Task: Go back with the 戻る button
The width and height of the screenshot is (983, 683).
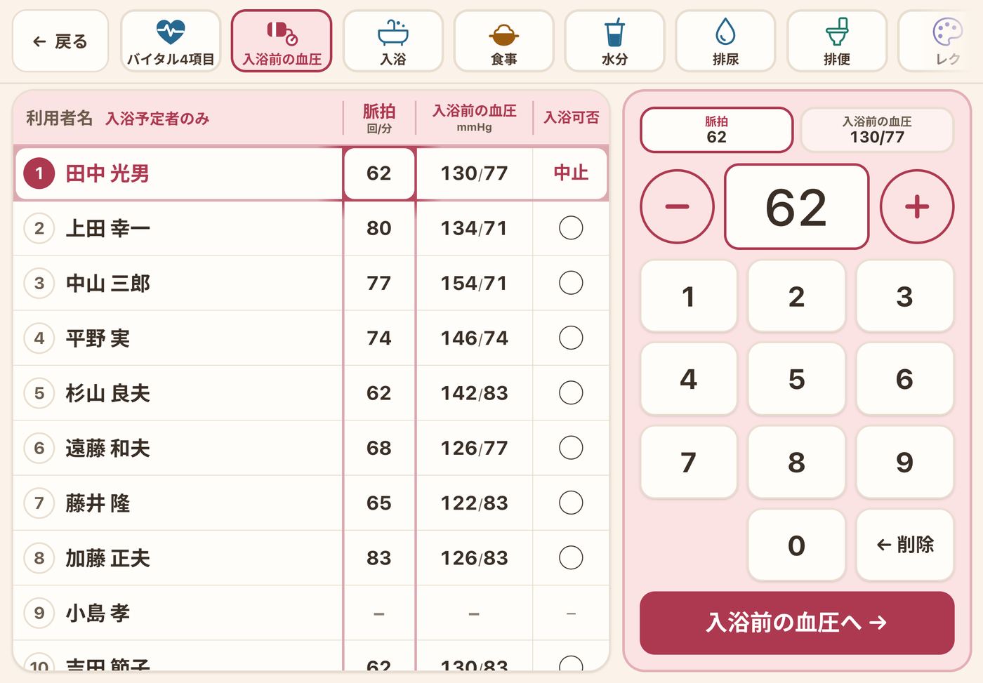Action: [60, 41]
